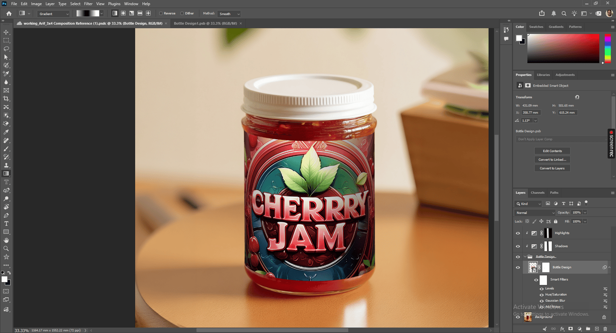Select the Rectangular Marquee tool
The width and height of the screenshot is (616, 333).
click(x=6, y=40)
